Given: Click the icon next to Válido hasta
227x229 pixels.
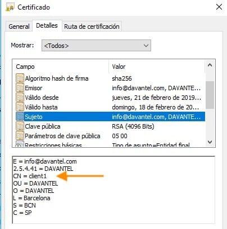Looking at the screenshot, I should point(20,107).
